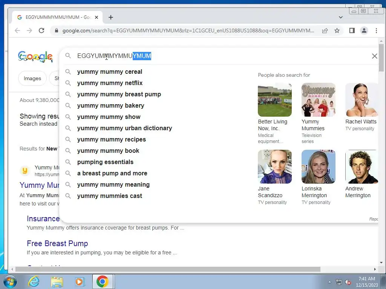This screenshot has width=386, height=289.
Task: Expand the tab search chevron
Action: tap(341, 17)
